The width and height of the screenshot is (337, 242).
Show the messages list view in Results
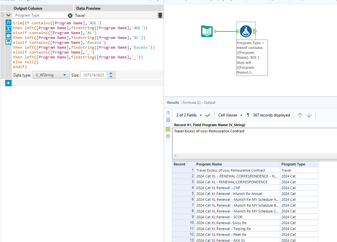168,113
